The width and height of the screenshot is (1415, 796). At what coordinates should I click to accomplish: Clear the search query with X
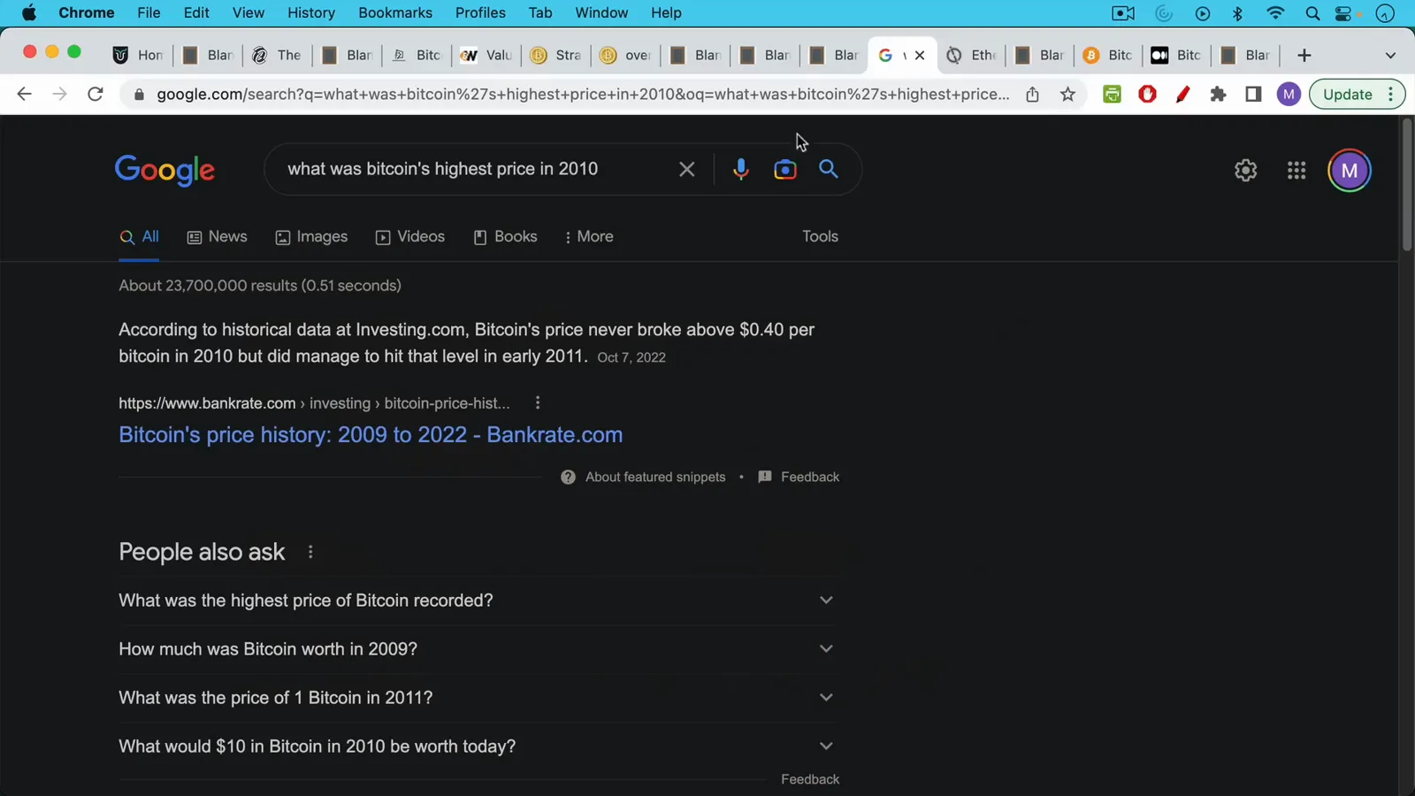686,169
